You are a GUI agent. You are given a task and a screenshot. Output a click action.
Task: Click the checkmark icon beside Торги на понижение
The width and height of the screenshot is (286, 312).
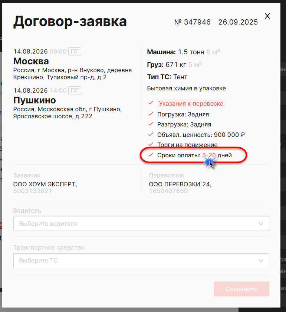151,144
